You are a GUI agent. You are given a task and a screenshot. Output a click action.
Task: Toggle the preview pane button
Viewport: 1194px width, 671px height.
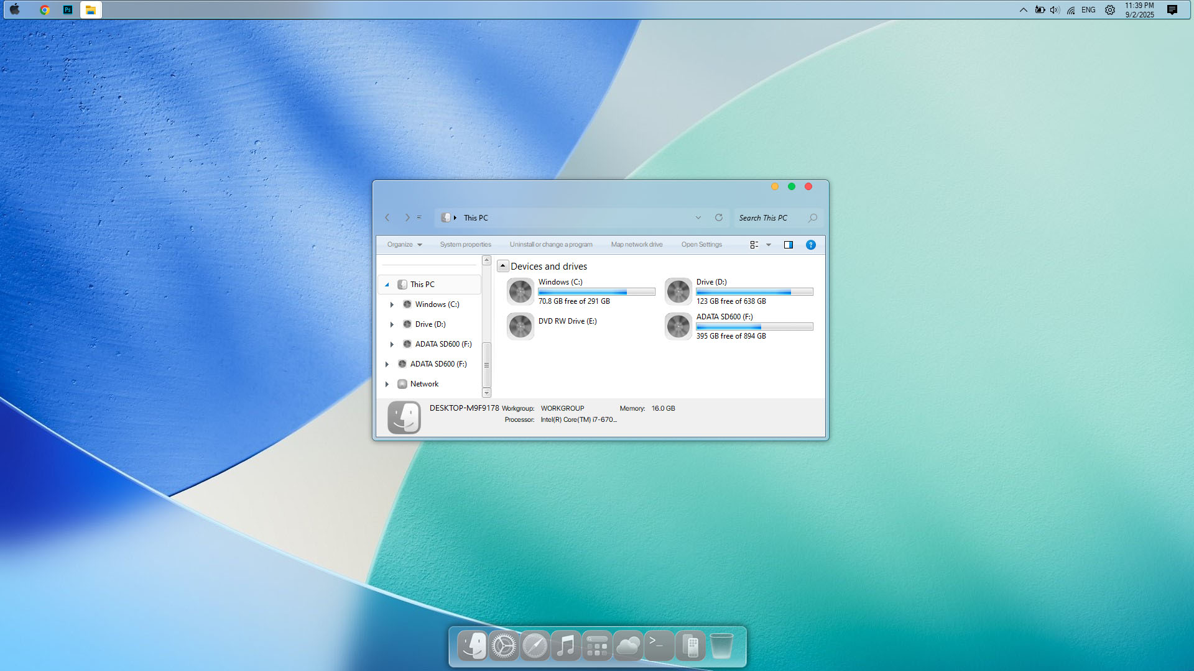[x=788, y=245]
